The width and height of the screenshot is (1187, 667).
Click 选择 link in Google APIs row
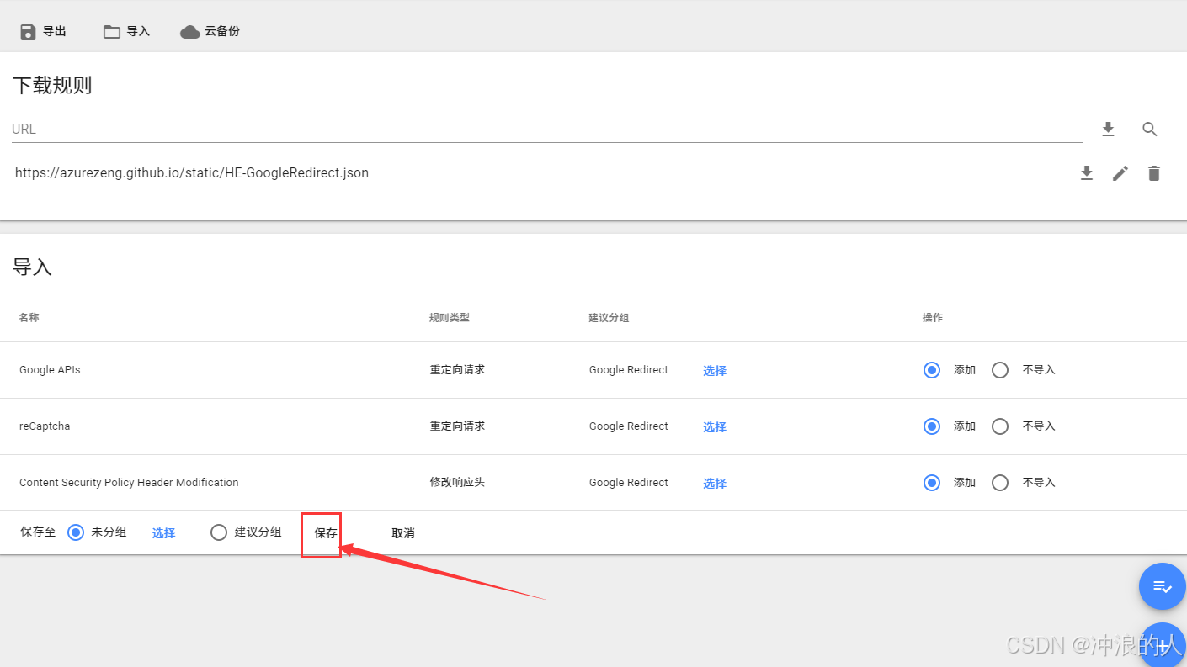tap(715, 371)
